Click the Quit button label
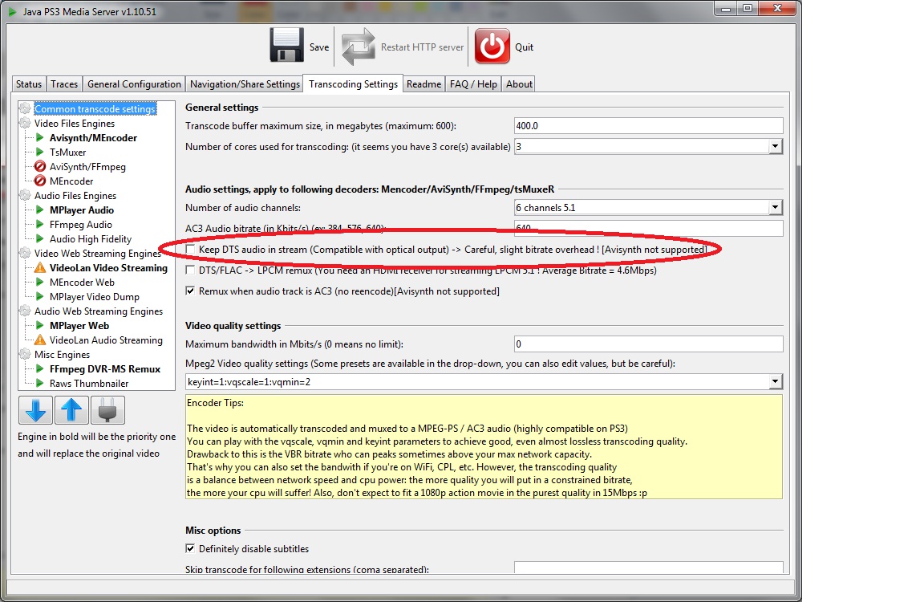 525,47
